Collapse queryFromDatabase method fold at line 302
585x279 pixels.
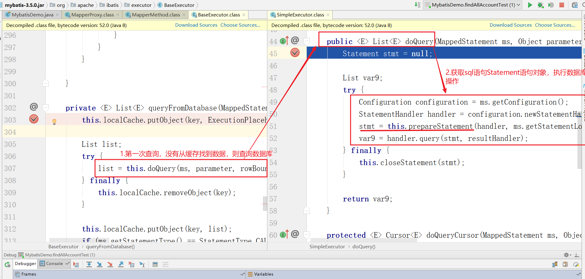pyautogui.click(x=46, y=108)
